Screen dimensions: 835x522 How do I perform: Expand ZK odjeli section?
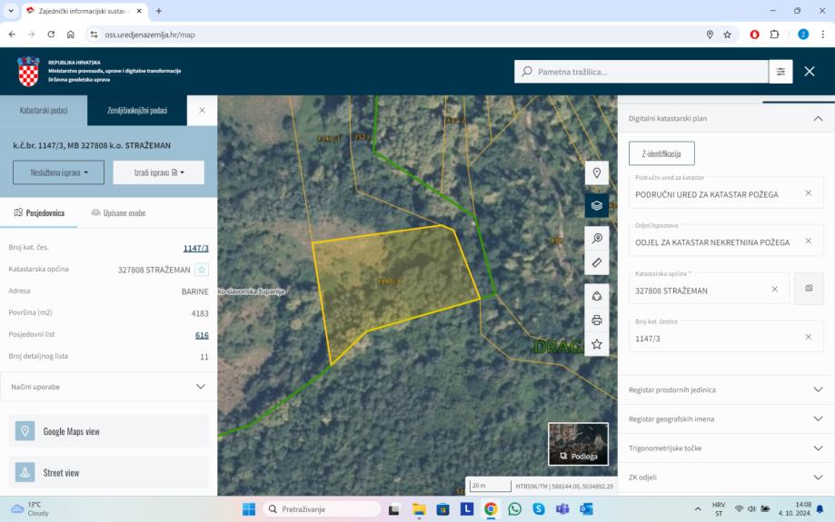(726, 478)
